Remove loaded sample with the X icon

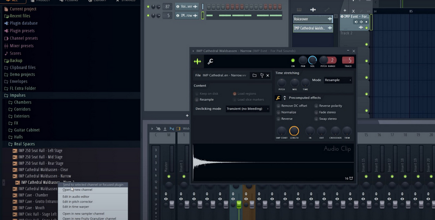(x=268, y=75)
